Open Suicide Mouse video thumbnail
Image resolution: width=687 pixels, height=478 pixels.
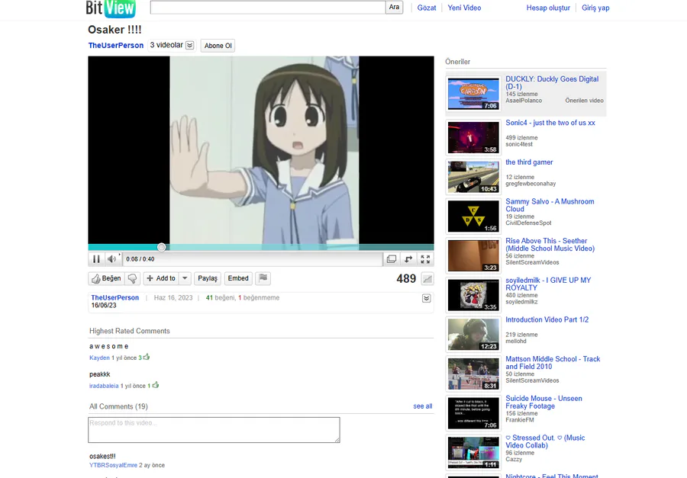473,413
